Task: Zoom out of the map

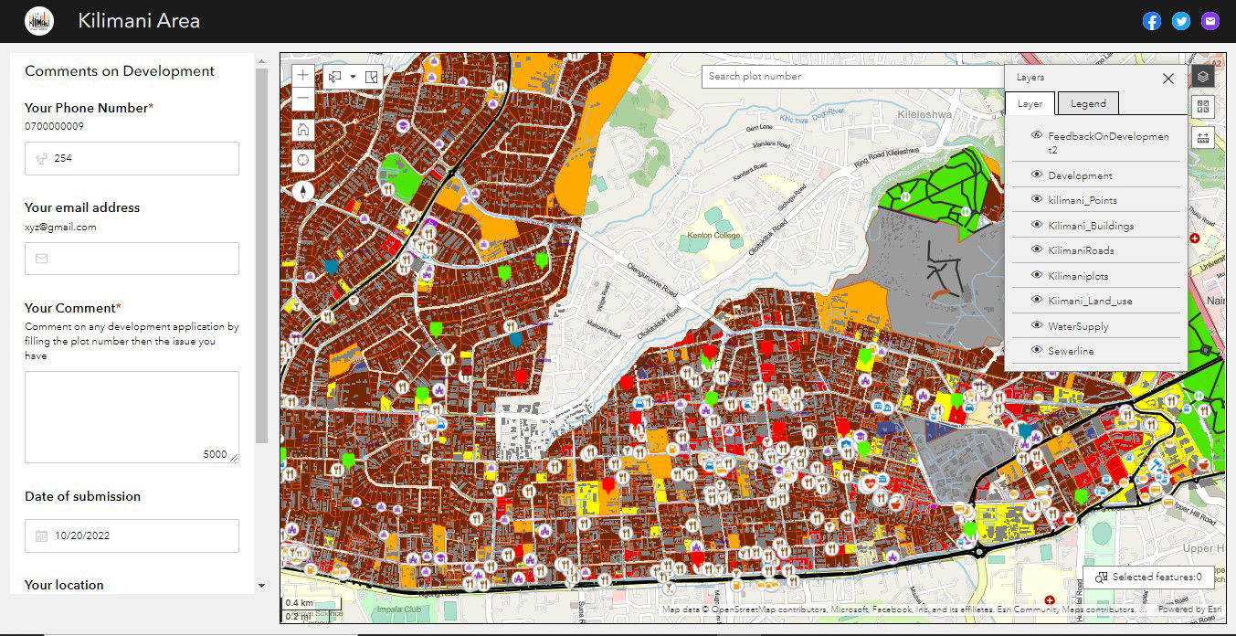Action: 303,99
